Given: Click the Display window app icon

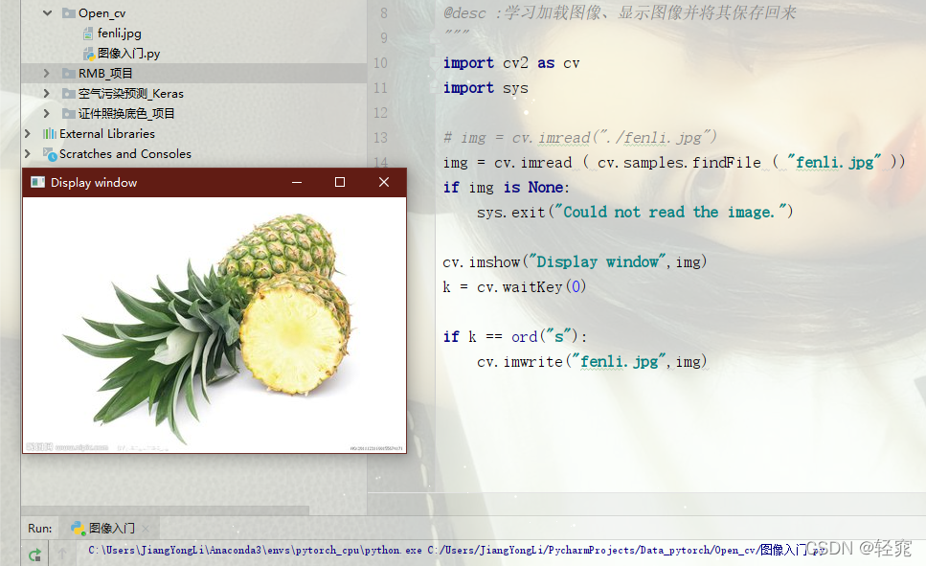Looking at the screenshot, I should click(x=37, y=182).
